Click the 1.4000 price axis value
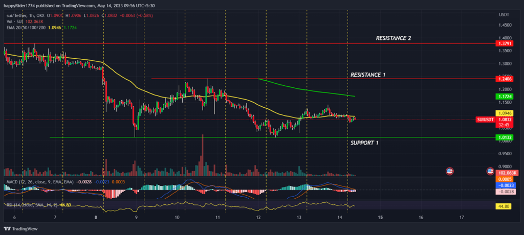 505,38
